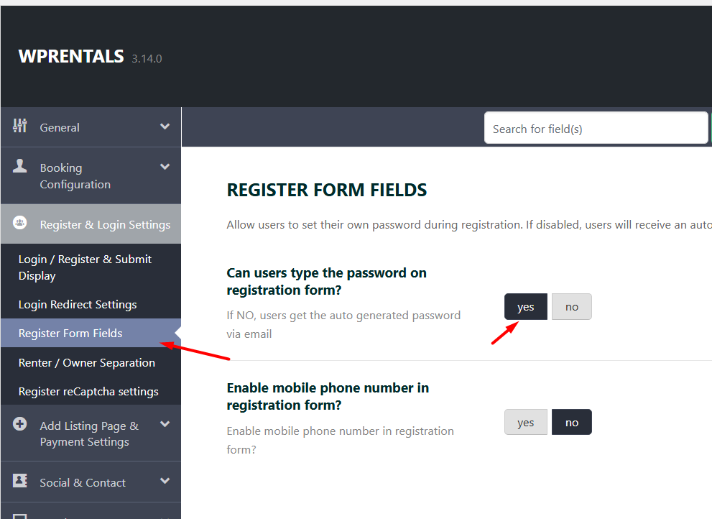
Task: Expand the General section chevron
Action: click(x=165, y=127)
